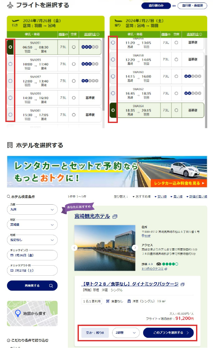Click vacancy circle on SNA051 row
This screenshot has height=348, width=213.
point(74,47)
